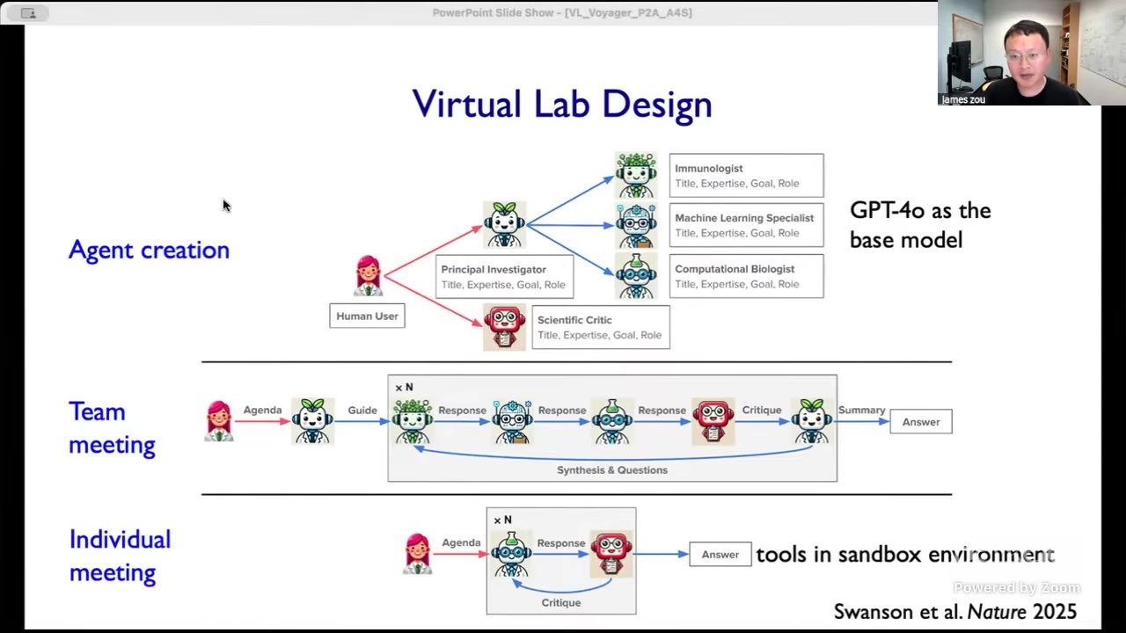Click the Computational Biologist robot icon in Agent creation
This screenshot has width=1126, height=633.
point(636,276)
